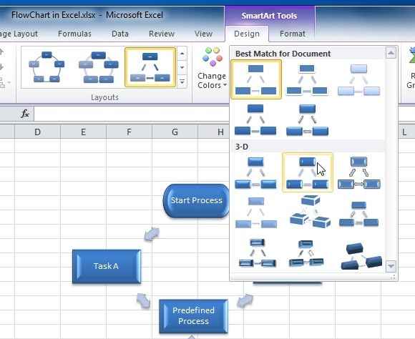The image size is (415, 339).
Task: Apply the hovered 3-D style under cursor
Action: pyautogui.click(x=308, y=172)
